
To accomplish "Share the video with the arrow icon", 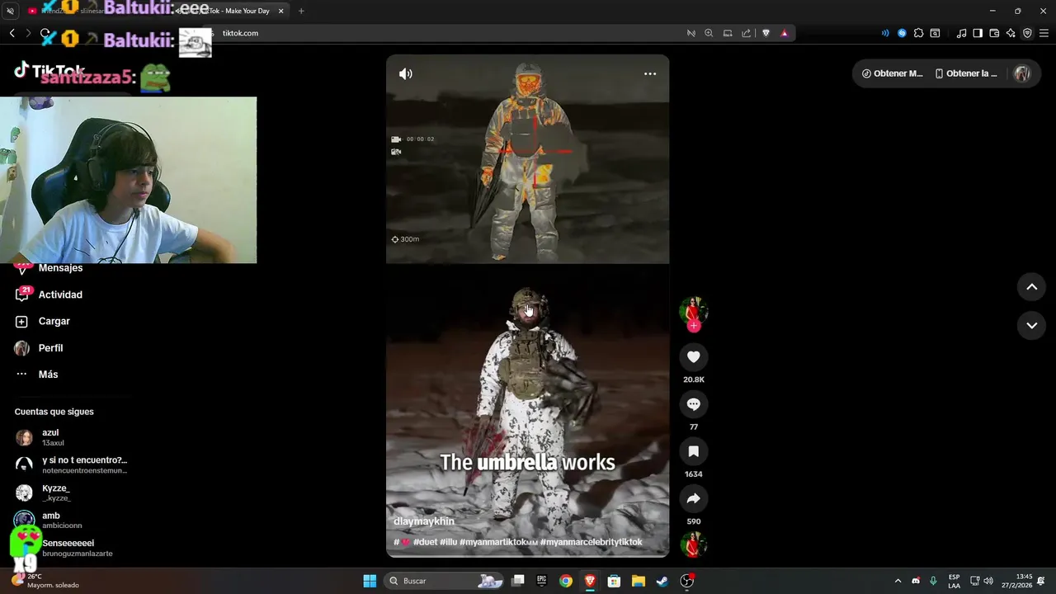I will coord(693,498).
